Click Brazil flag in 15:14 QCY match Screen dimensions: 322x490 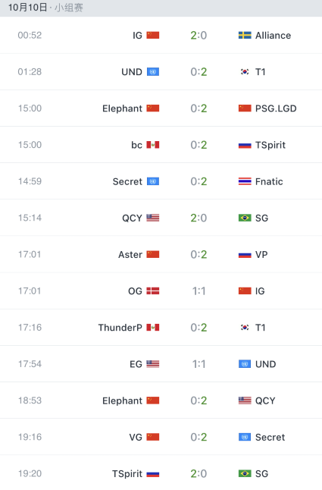(245, 218)
